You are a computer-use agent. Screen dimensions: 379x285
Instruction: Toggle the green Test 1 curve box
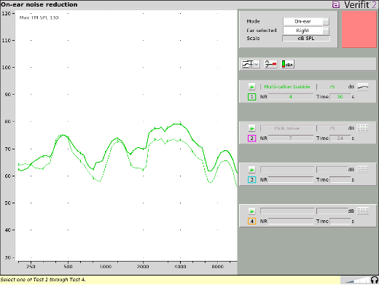point(252,97)
